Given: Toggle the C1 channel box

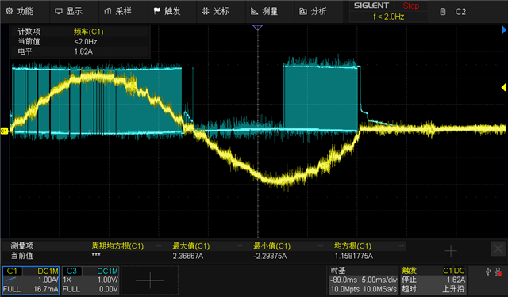Looking at the screenshot, I should pos(31,280).
